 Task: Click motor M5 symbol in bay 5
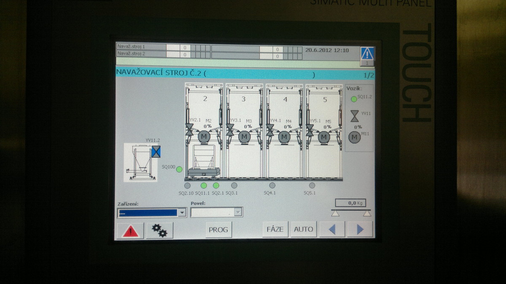324,137
